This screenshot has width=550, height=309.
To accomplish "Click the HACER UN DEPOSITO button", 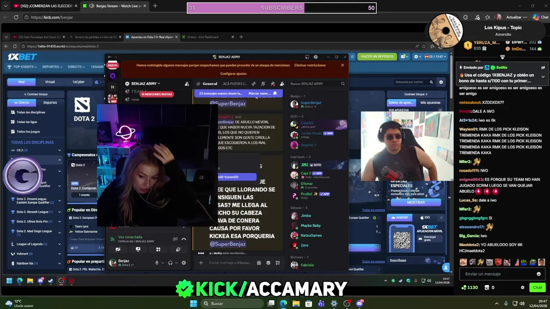I will point(377,57).
